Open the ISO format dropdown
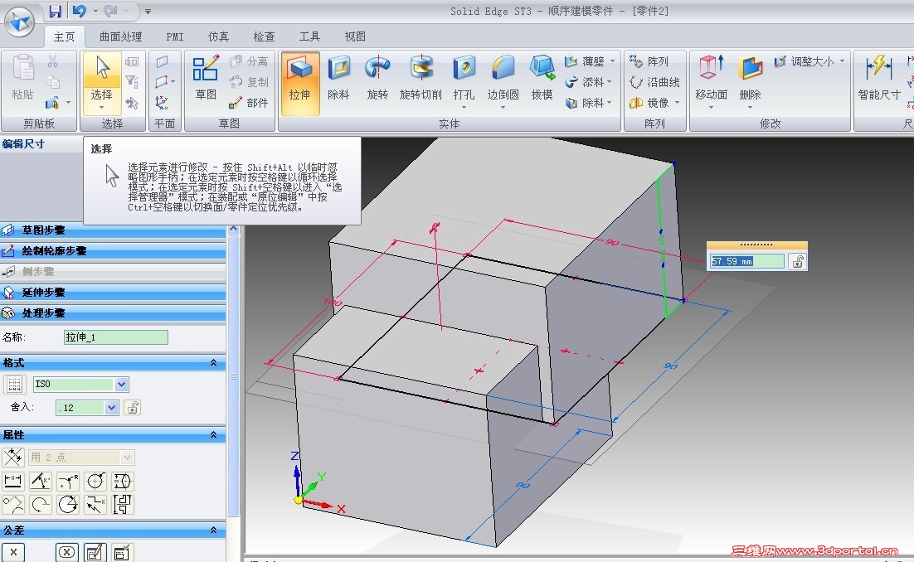 121,385
